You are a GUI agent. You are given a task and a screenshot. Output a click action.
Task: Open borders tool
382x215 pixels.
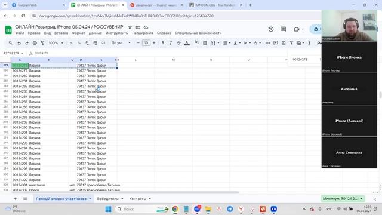[205, 43]
